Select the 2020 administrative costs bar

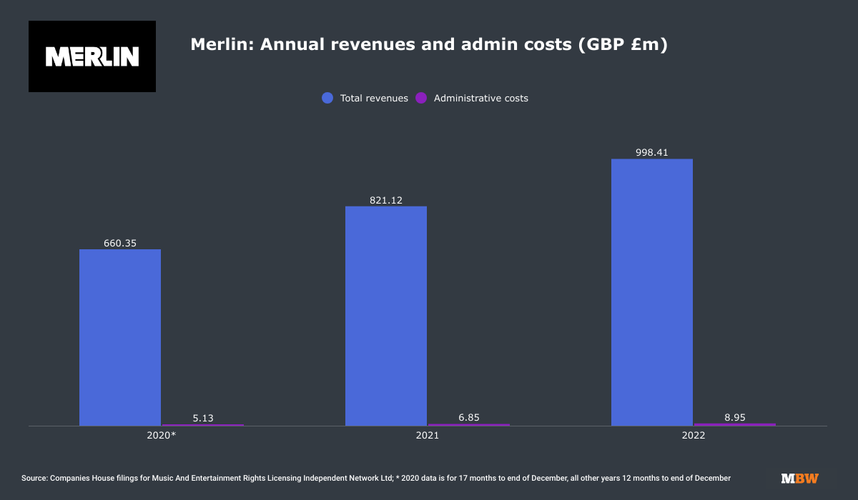tap(203, 425)
